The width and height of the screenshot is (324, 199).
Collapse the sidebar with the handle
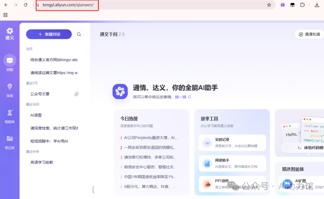(93, 189)
